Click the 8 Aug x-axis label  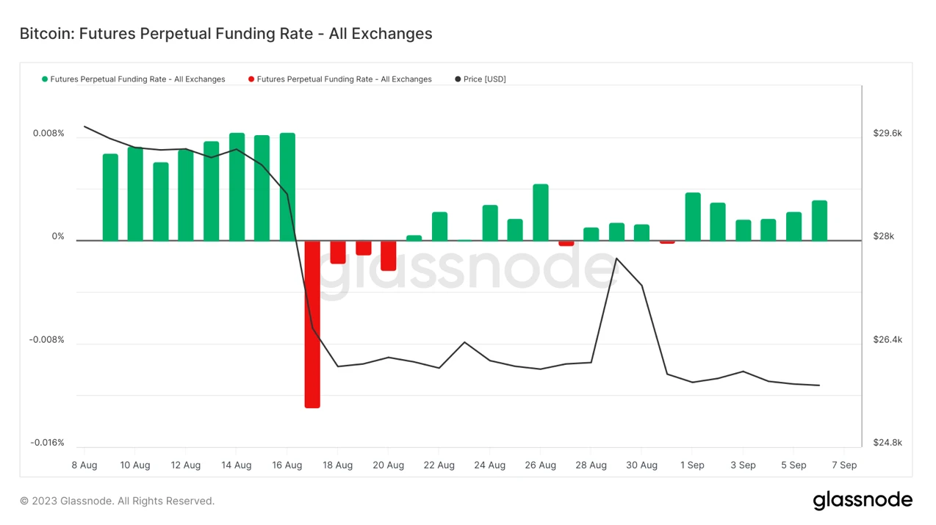(x=84, y=465)
